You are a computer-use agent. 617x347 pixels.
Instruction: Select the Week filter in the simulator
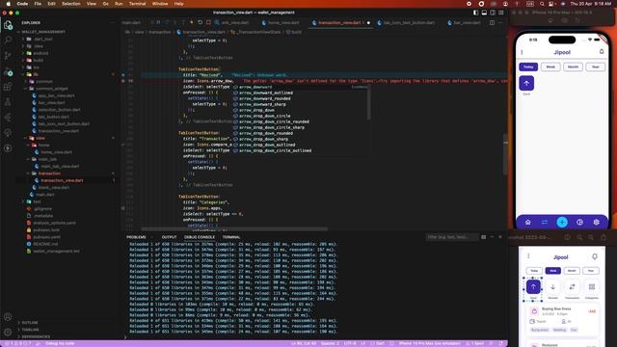pyautogui.click(x=550, y=67)
